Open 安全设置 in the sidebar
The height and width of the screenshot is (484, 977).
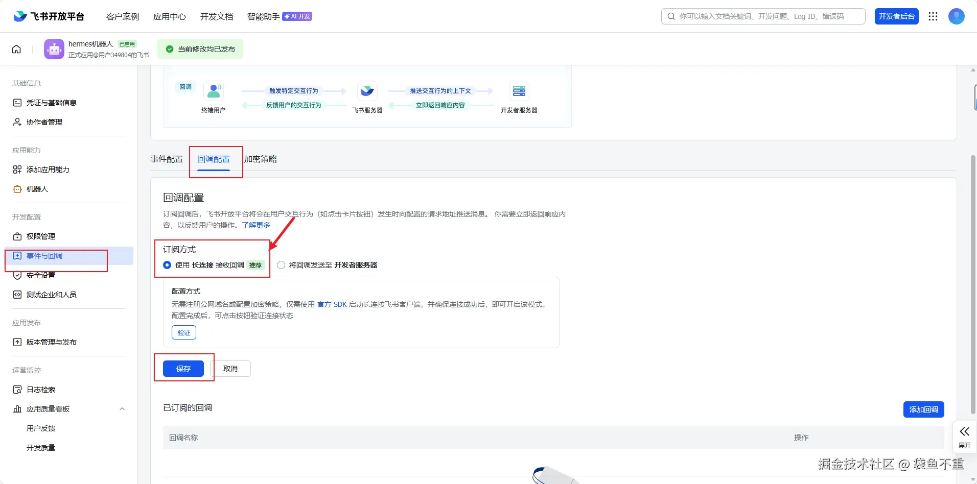pyautogui.click(x=41, y=275)
